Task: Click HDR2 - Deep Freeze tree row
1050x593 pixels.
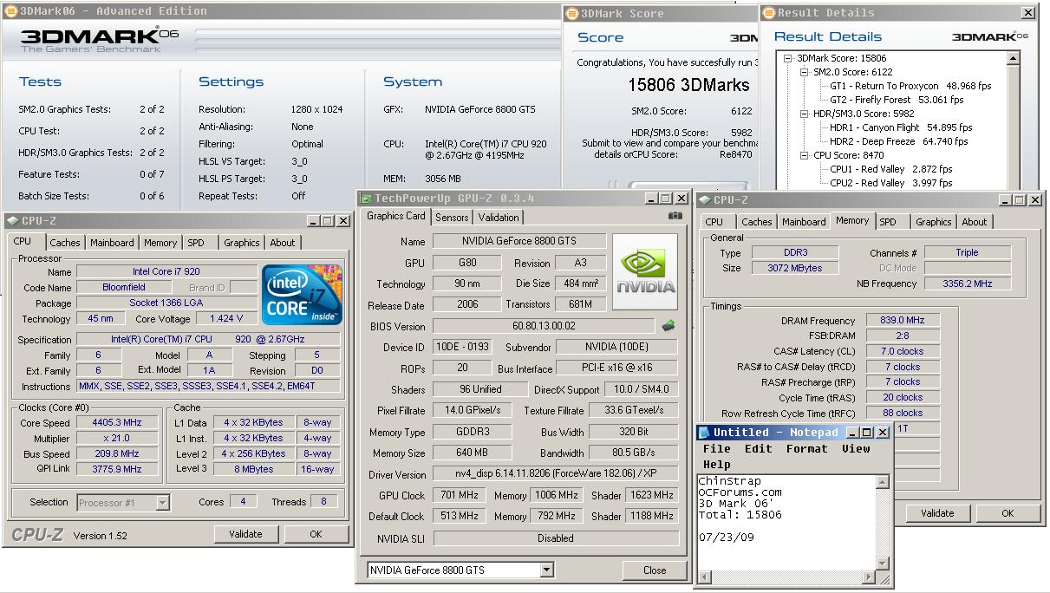Action: click(898, 141)
